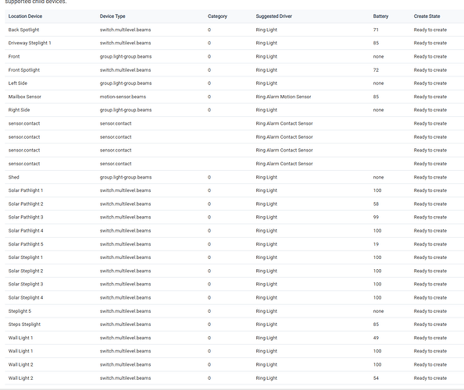Click battery value 85 for Mailbox Sensor

[x=376, y=97]
